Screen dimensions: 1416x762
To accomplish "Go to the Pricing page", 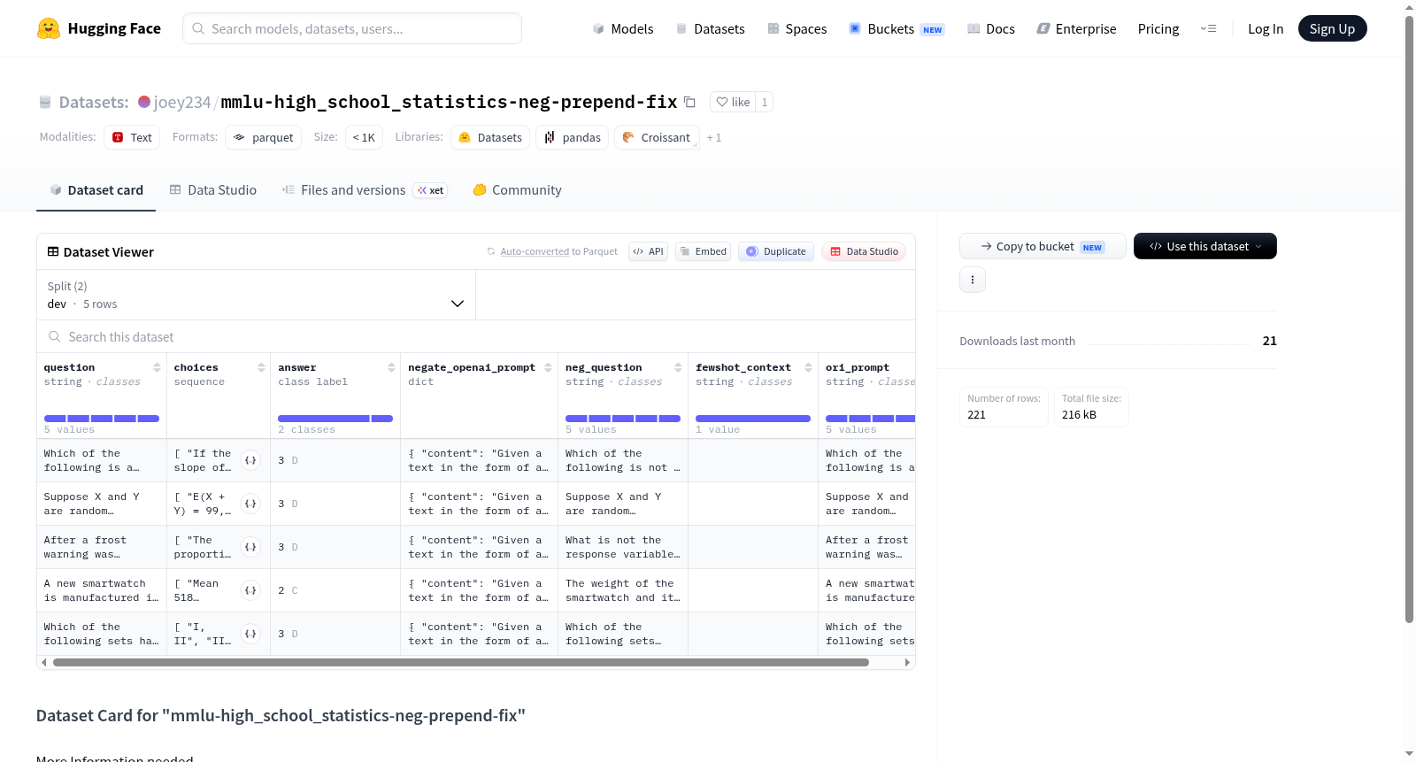I will [1158, 29].
